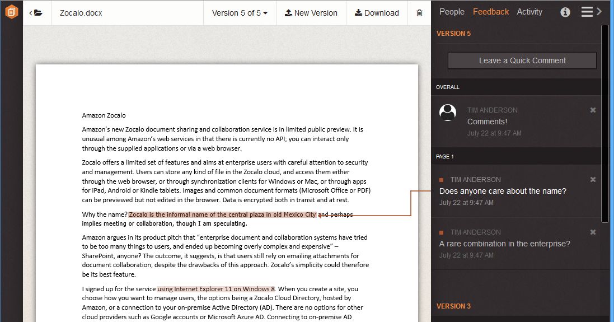
Task: Delete the 'Does anyone care about the name?' comment
Action: (x=593, y=179)
